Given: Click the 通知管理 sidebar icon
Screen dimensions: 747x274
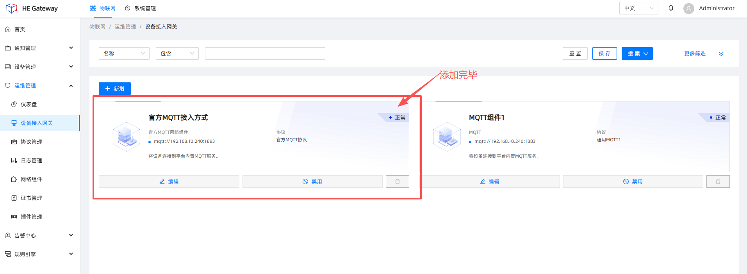Looking at the screenshot, I should point(8,48).
